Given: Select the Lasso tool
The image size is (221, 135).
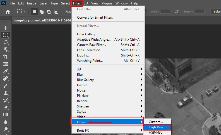Looking at the screenshot, I should [x=6, y=42].
